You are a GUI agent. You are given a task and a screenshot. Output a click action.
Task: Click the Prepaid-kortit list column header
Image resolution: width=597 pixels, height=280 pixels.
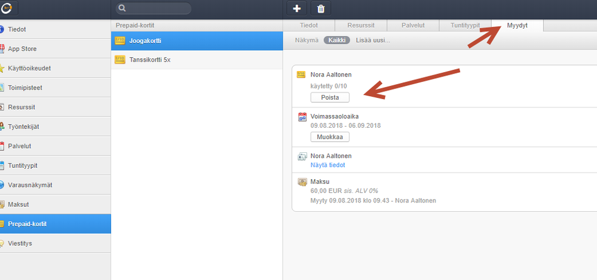pos(197,26)
